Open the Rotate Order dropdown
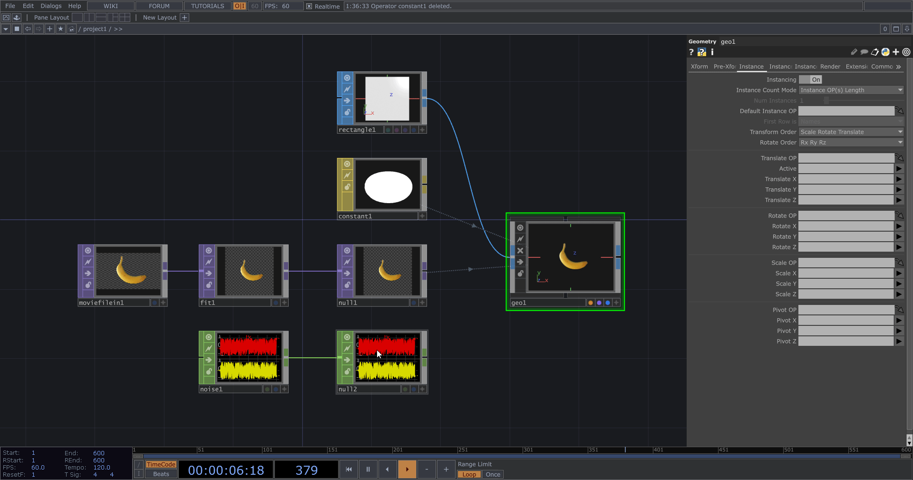Screen dimensions: 913x480 coord(851,142)
